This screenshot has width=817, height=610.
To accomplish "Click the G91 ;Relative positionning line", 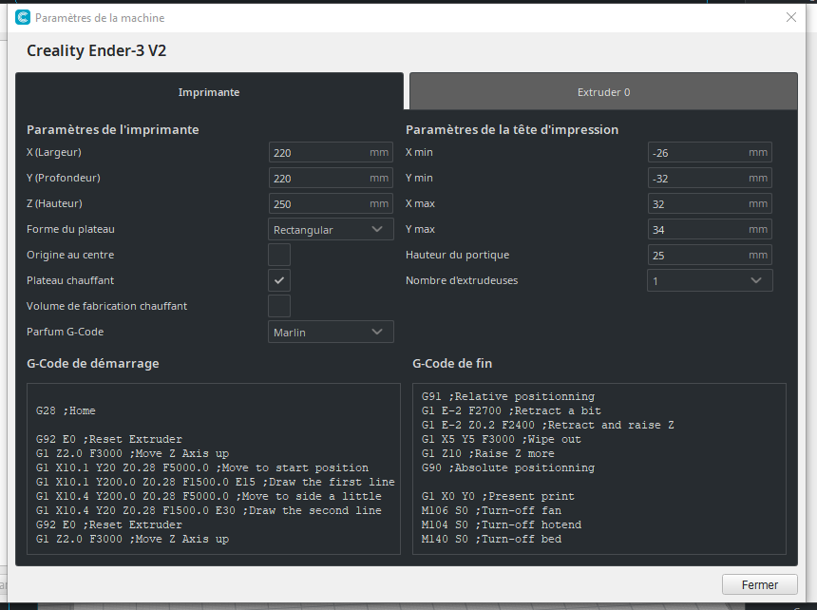I will (508, 396).
